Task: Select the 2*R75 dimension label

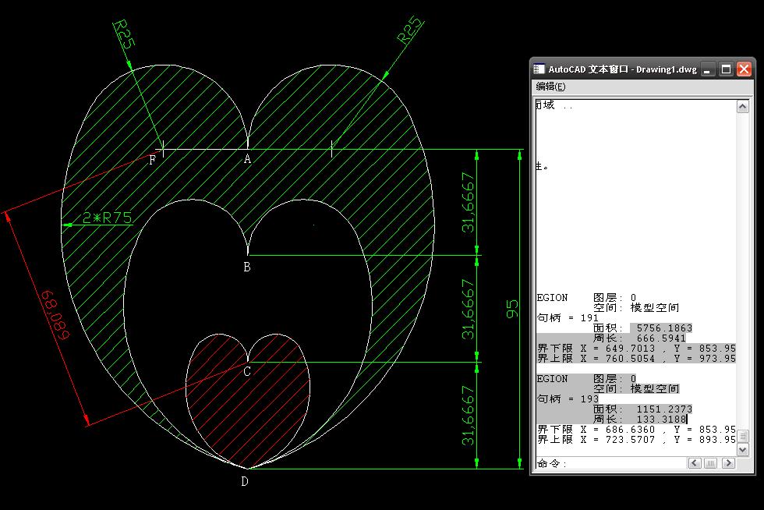Action: pos(108,217)
